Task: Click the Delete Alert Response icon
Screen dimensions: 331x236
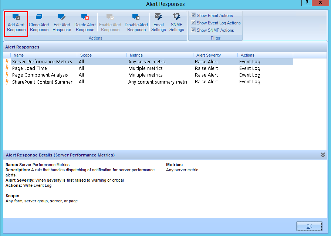Action: [x=85, y=21]
